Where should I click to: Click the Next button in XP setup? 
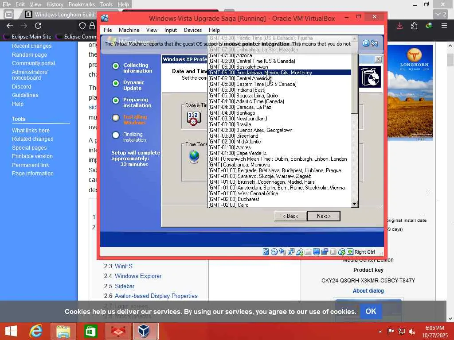pos(323,216)
